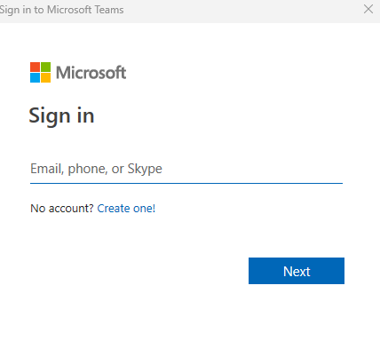Click the Sign in to Microsoft Teams title

(61, 10)
